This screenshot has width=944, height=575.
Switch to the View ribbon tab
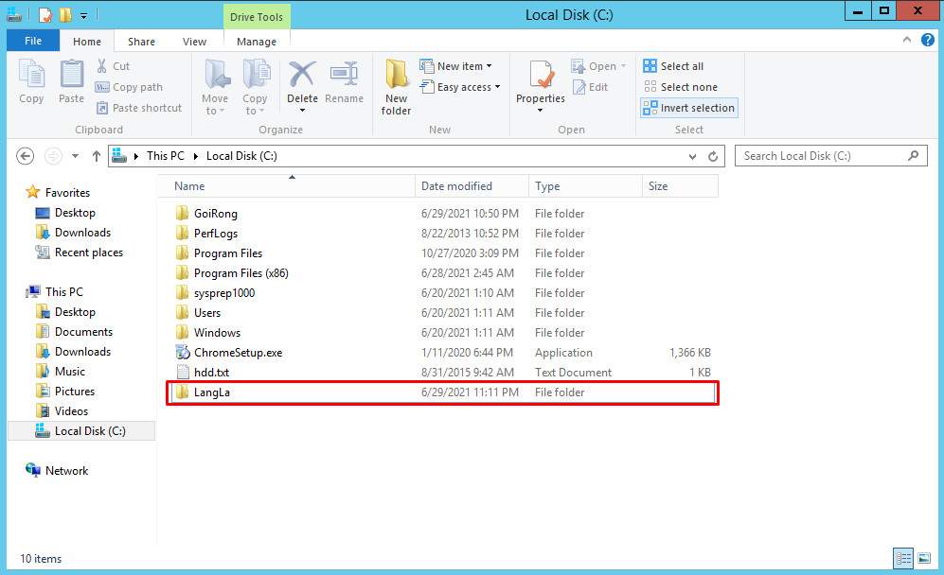click(x=194, y=42)
